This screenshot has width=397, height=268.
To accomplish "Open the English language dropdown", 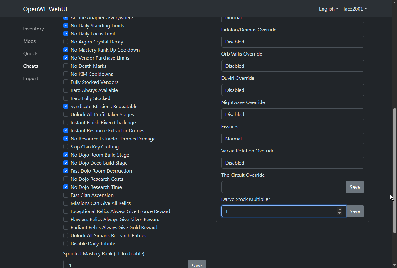I will coord(328,9).
